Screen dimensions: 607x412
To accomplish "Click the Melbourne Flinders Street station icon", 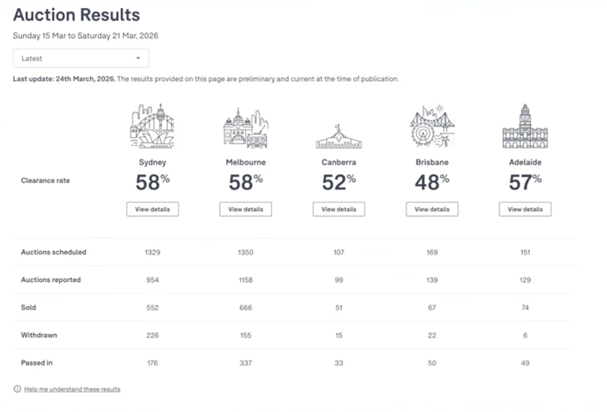I will click(246, 128).
